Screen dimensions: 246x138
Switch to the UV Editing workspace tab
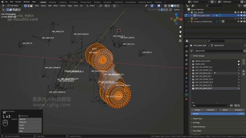point(73,2)
